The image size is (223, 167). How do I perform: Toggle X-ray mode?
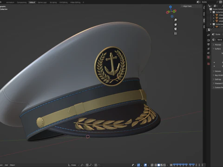152,165
